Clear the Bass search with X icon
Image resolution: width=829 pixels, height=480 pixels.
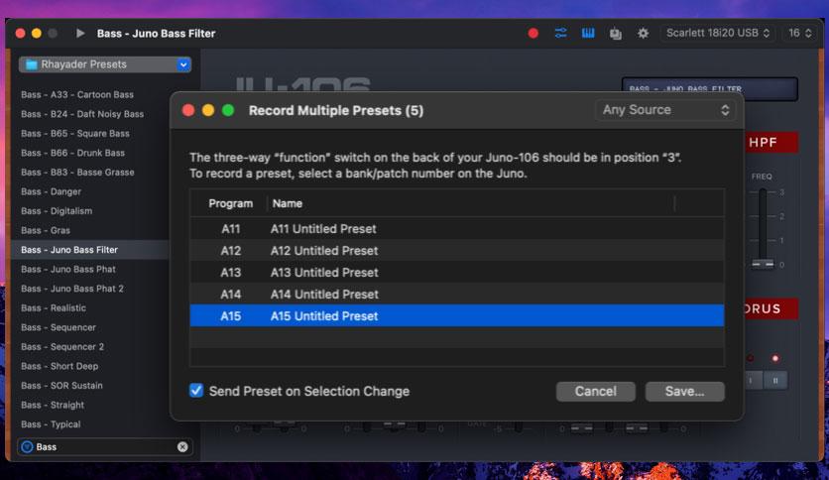[x=182, y=446]
